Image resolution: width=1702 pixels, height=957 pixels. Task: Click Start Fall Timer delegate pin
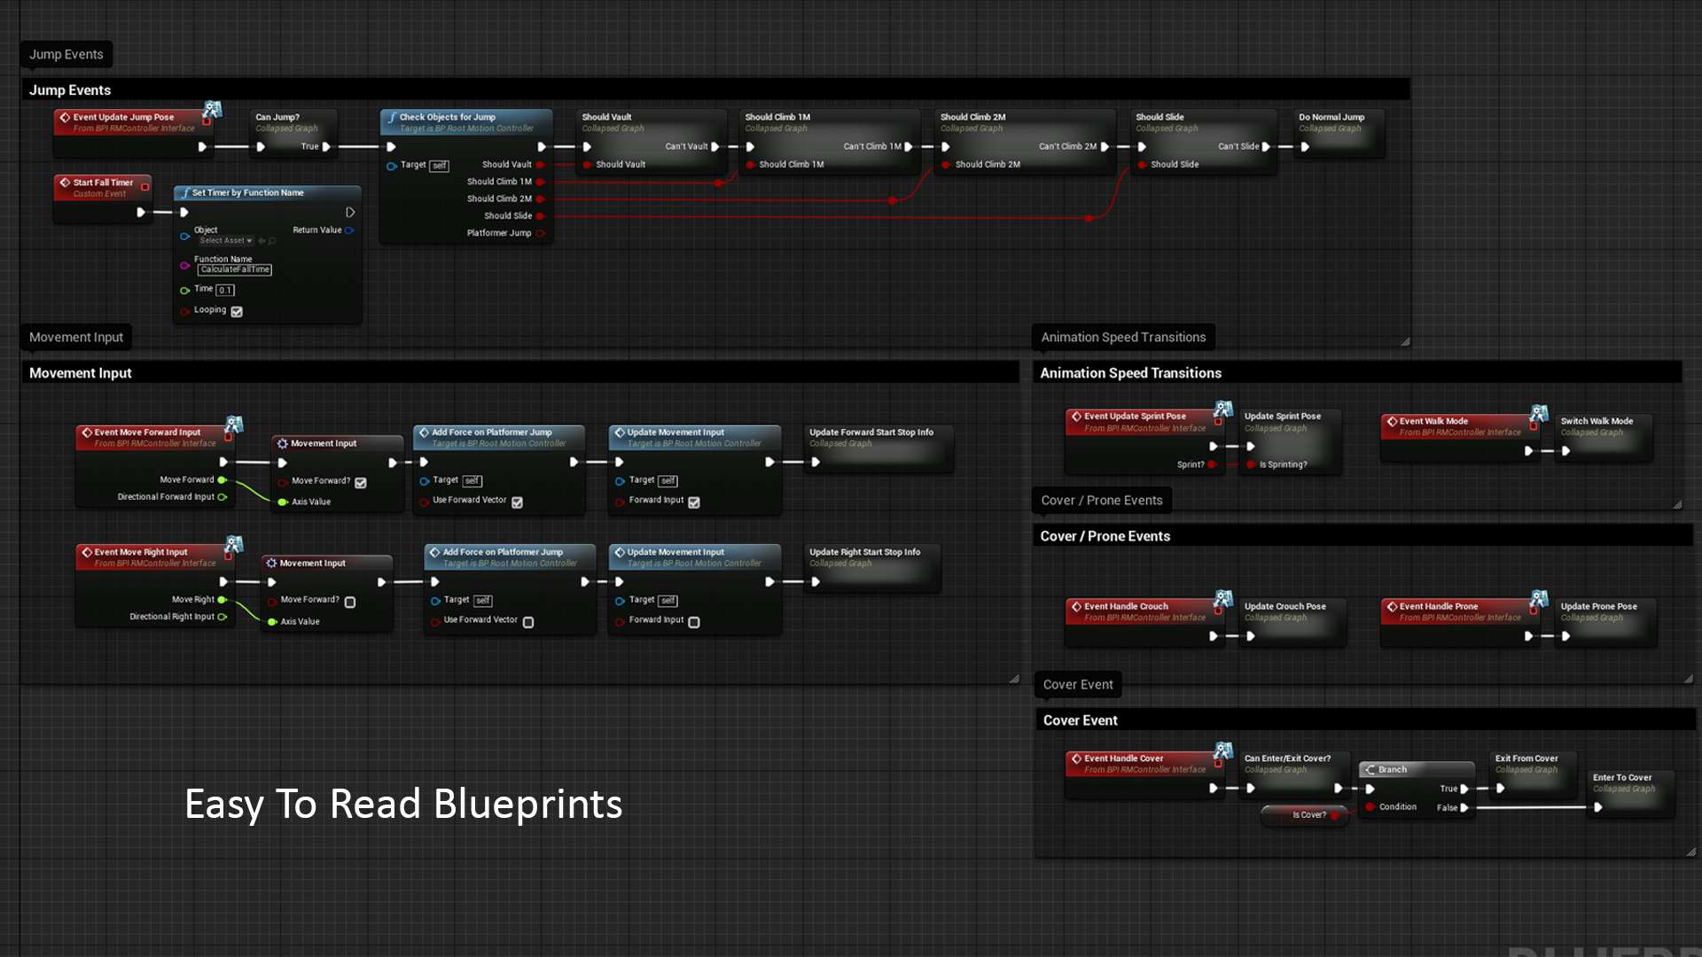point(144,186)
